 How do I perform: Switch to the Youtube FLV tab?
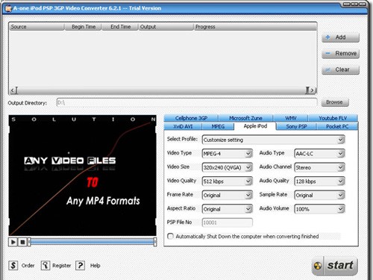(x=333, y=118)
